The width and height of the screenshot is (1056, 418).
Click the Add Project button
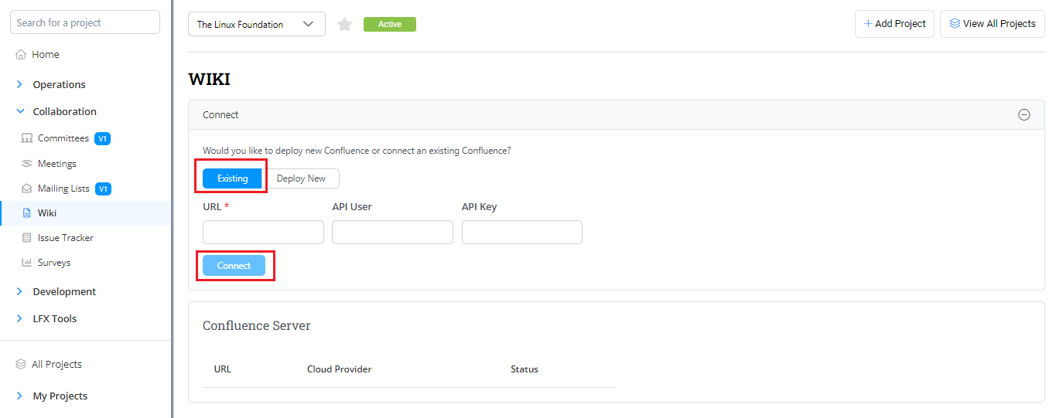[894, 24]
